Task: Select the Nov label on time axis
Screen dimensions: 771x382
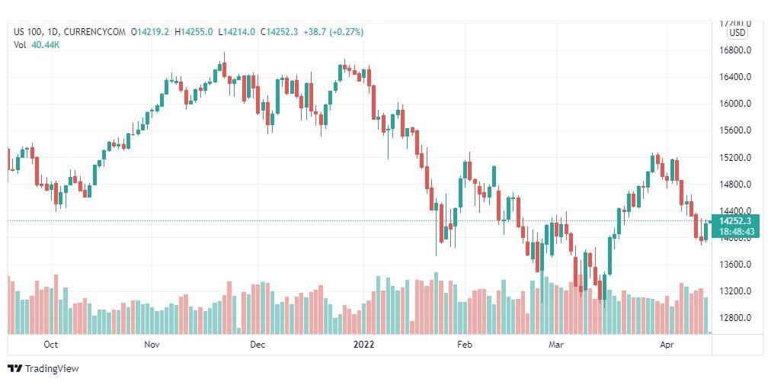Action: [x=152, y=345]
